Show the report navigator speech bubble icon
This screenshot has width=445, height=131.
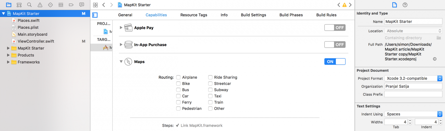coord(82,5)
